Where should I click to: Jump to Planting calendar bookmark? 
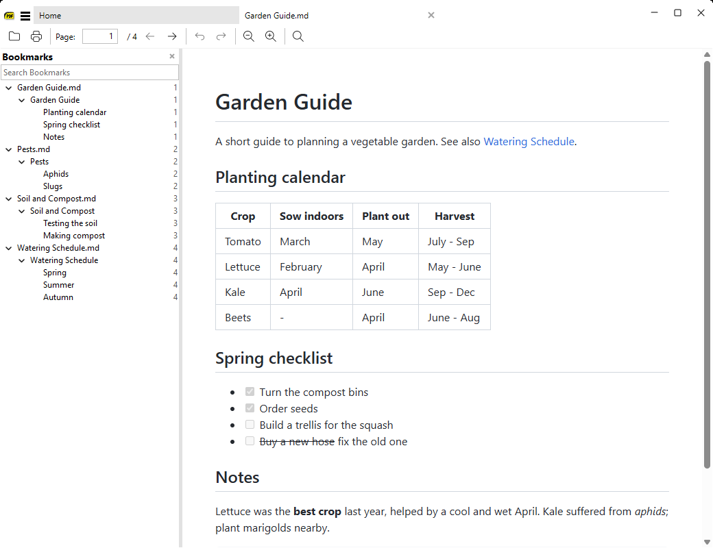(75, 112)
